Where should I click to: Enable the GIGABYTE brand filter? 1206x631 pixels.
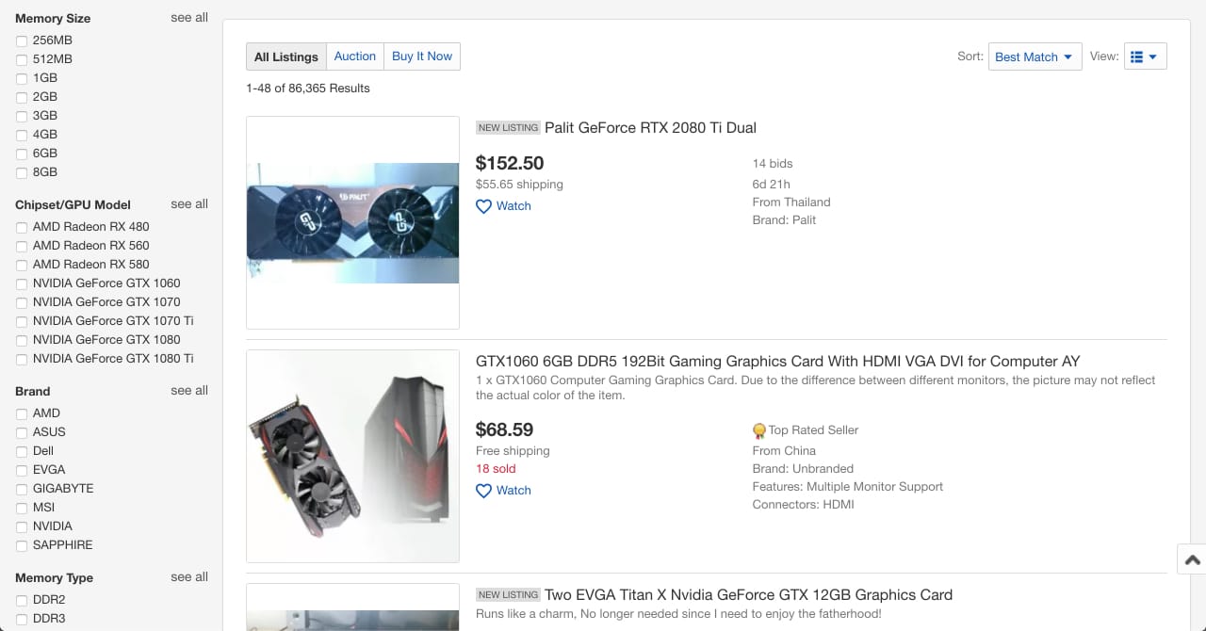pos(22,489)
